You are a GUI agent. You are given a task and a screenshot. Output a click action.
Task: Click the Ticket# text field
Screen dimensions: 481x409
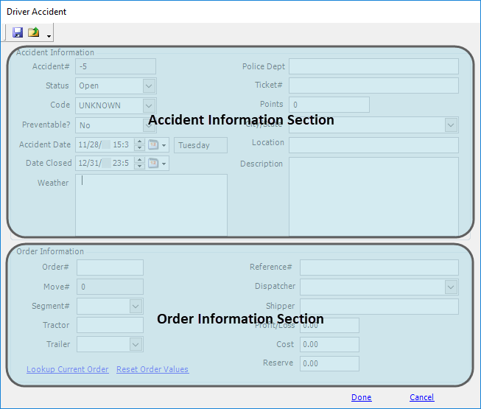coord(373,85)
